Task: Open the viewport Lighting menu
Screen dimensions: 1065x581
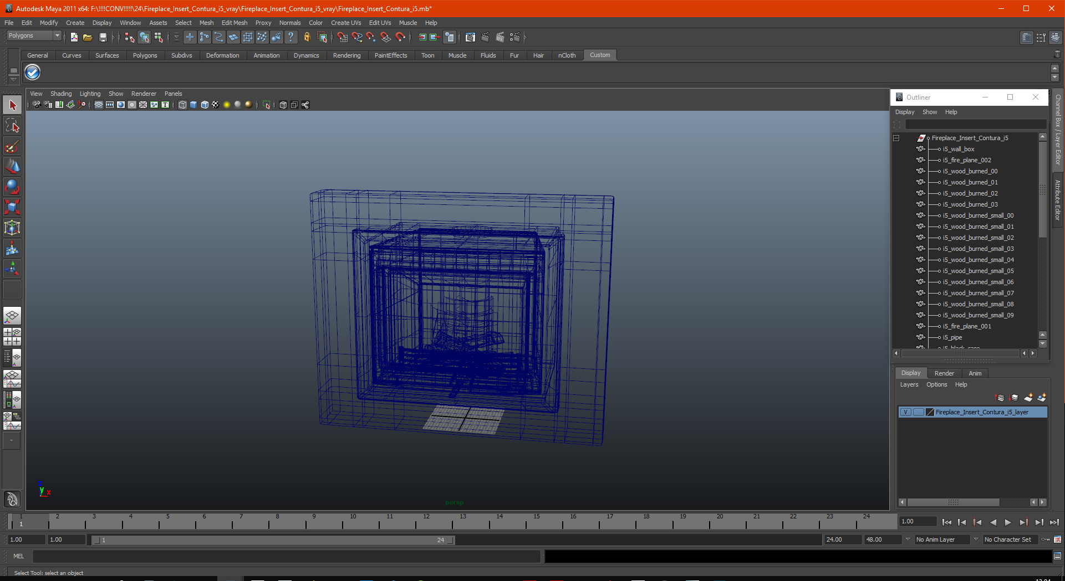Action: [90, 94]
